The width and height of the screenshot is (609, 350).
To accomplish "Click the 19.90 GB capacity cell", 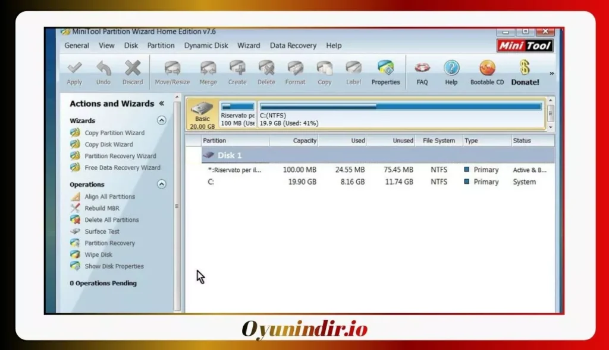I will [302, 182].
